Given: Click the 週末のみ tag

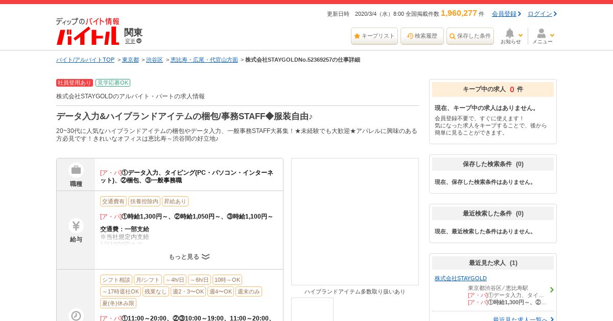Looking at the screenshot, I should [x=249, y=291].
